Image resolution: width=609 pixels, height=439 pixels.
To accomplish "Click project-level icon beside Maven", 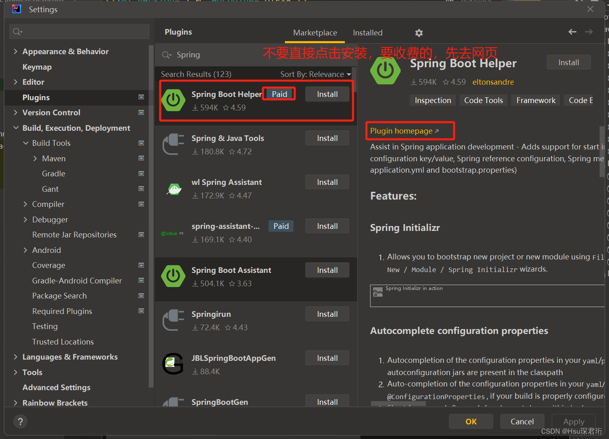I will pyautogui.click(x=141, y=158).
